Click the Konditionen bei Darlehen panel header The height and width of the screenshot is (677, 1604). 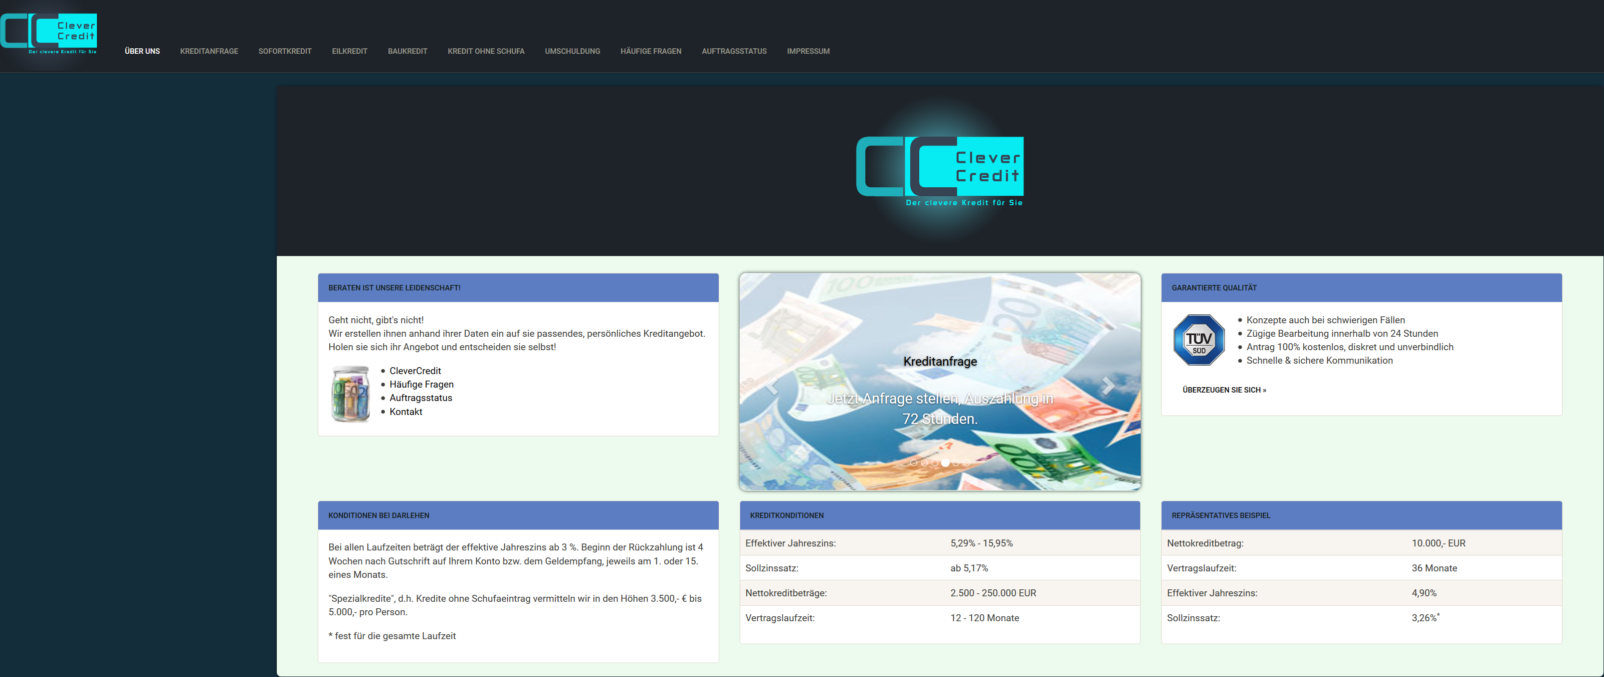tap(518, 516)
